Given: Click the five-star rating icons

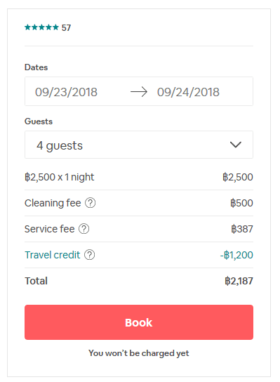Looking at the screenshot, I should (x=41, y=27).
